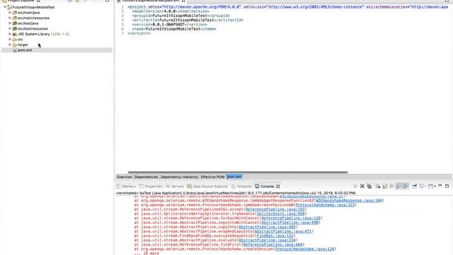Maximize the Console view panel
The width and height of the screenshot is (453, 255).
(447, 186)
